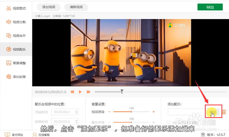Click the video progress bar track
229x137 pixels.
point(160,92)
